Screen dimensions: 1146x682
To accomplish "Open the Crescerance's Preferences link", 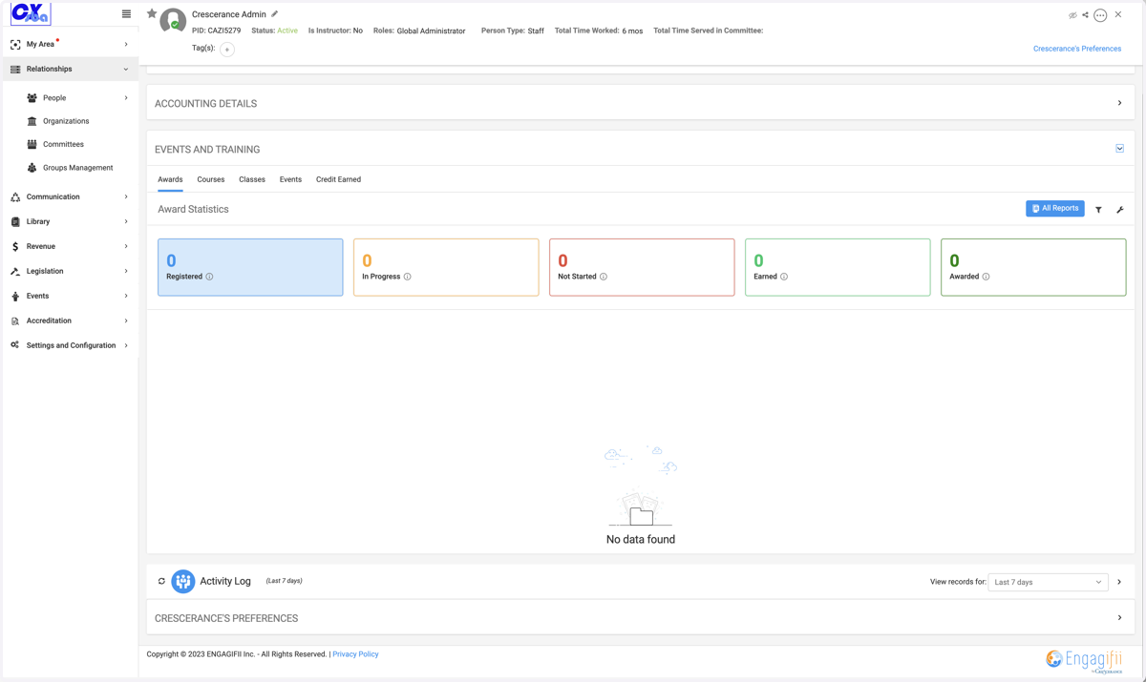I will click(1077, 49).
